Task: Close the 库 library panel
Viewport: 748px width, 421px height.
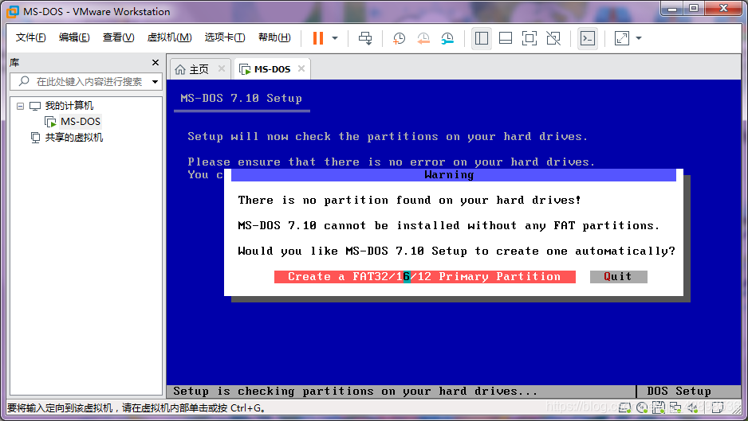Action: (x=155, y=62)
